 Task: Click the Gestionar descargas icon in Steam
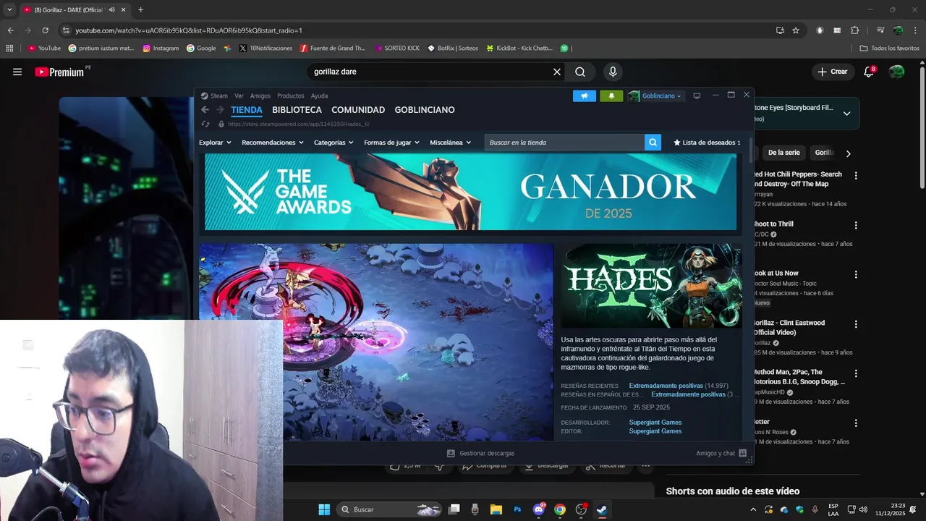pyautogui.click(x=451, y=453)
